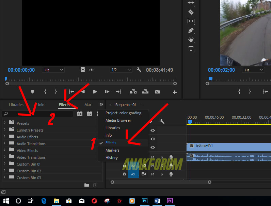Mute audio track A3
Image resolution: width=271 pixels, height=206 pixels.
click(153, 174)
